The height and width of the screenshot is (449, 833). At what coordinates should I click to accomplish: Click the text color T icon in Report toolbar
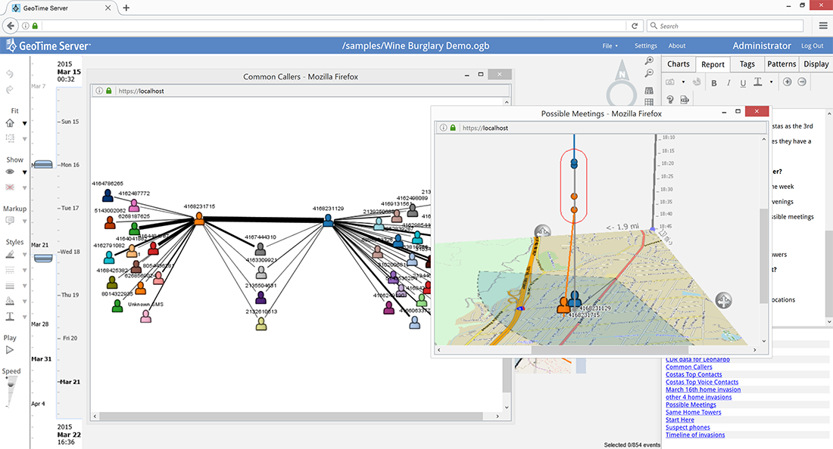click(x=758, y=82)
